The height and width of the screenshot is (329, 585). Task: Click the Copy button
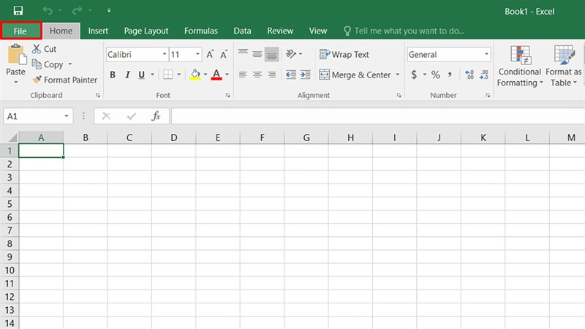tap(48, 64)
